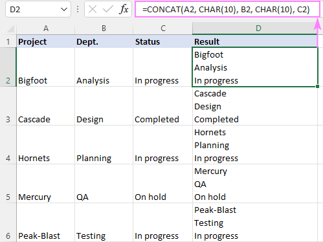Click the Dept. header cell
Viewport: 323px width, 242px height.
[x=104, y=41]
